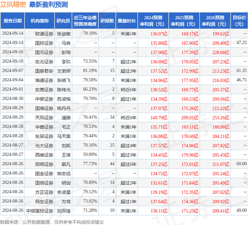The height and width of the screenshot is (225, 248).
Task: Click researcher name 文紫妍
Action: (x=64, y=71)
